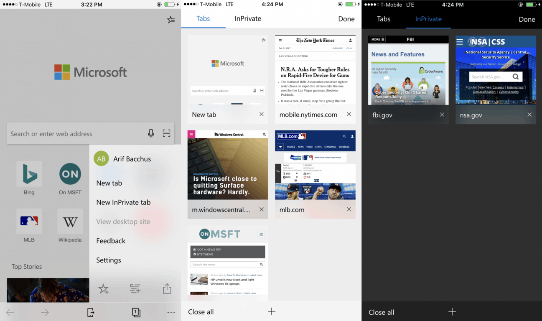
Task: Tap the reading list icon in the menu
Action: 135,289
